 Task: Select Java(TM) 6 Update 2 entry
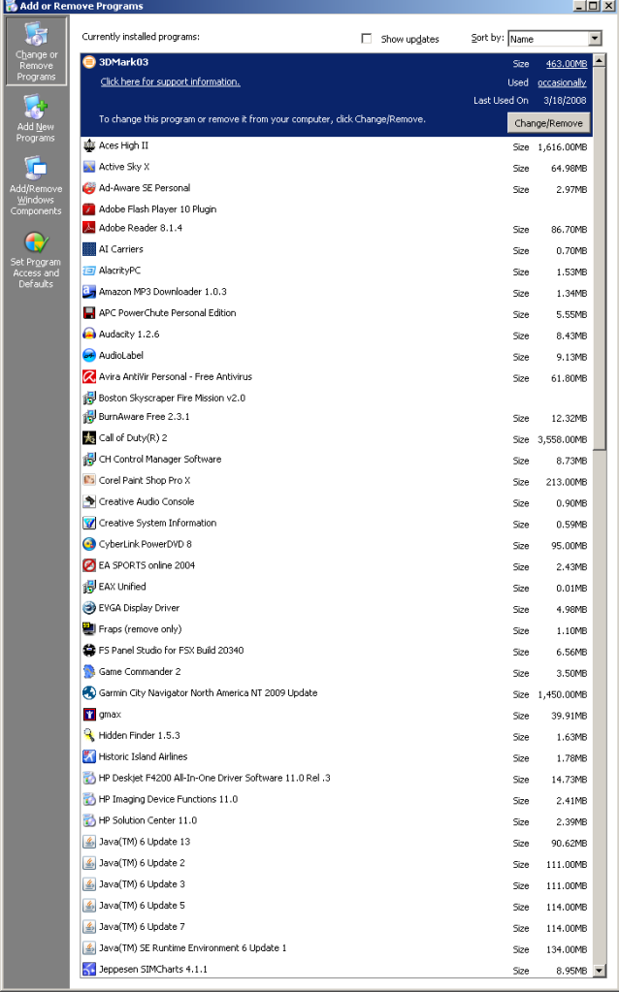tap(337, 863)
